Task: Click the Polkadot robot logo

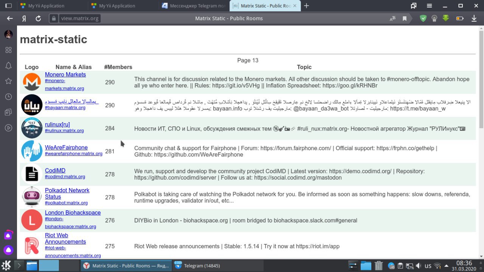Action: (x=32, y=197)
